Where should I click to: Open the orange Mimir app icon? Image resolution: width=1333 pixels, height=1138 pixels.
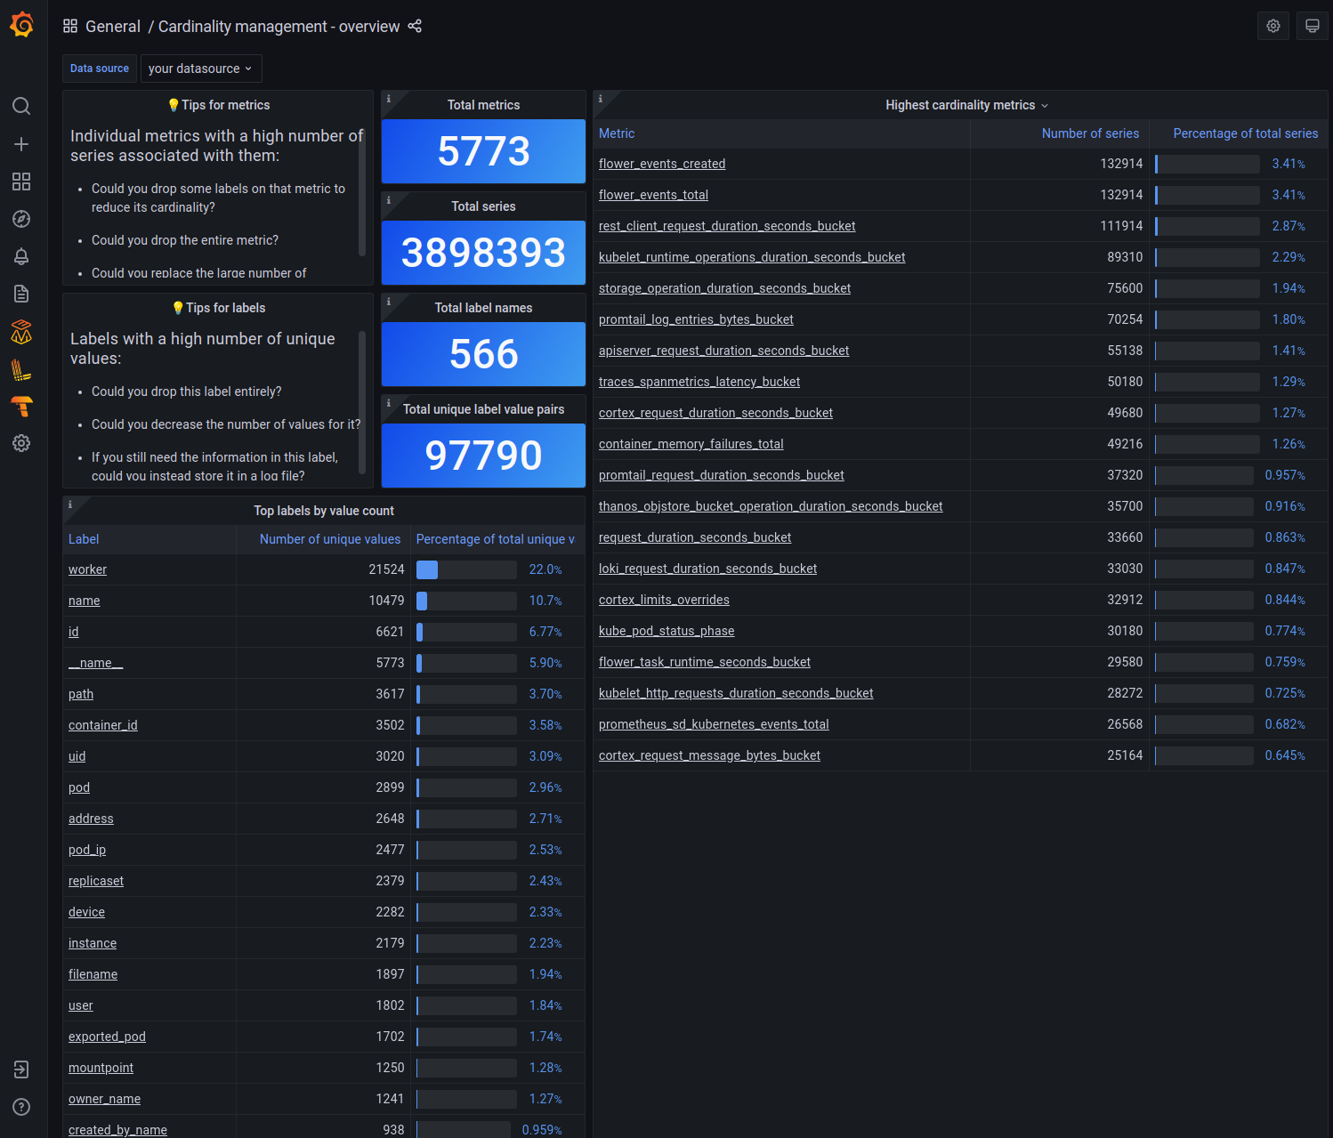pyautogui.click(x=21, y=332)
